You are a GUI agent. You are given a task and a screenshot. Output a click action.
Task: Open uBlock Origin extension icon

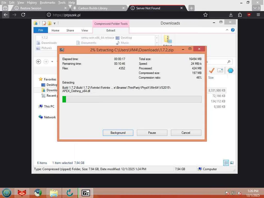[249, 15]
